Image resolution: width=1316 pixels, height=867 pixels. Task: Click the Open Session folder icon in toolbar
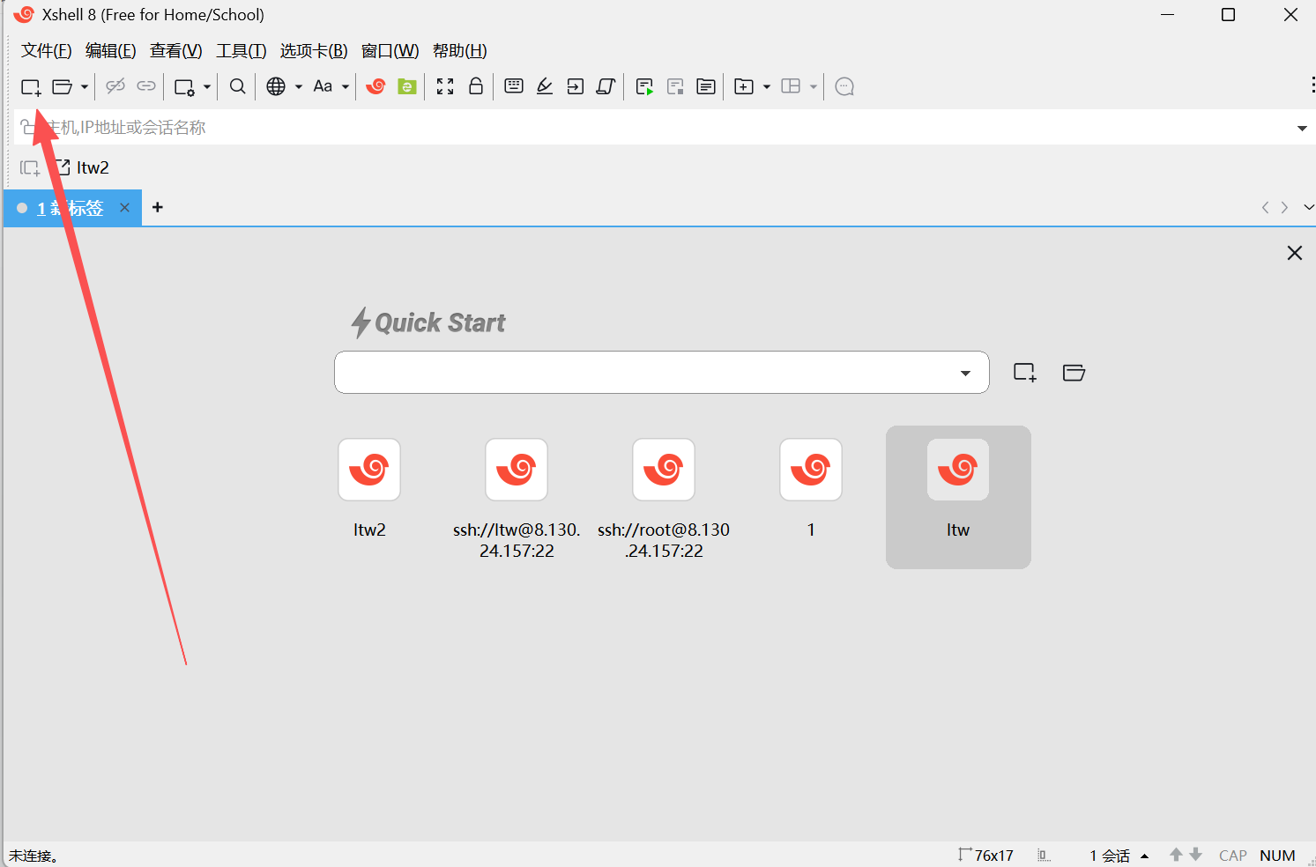(62, 86)
